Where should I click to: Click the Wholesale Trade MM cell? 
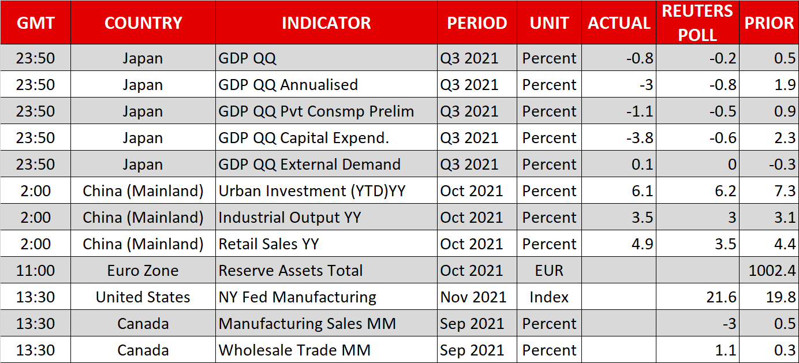pyautogui.click(x=294, y=350)
